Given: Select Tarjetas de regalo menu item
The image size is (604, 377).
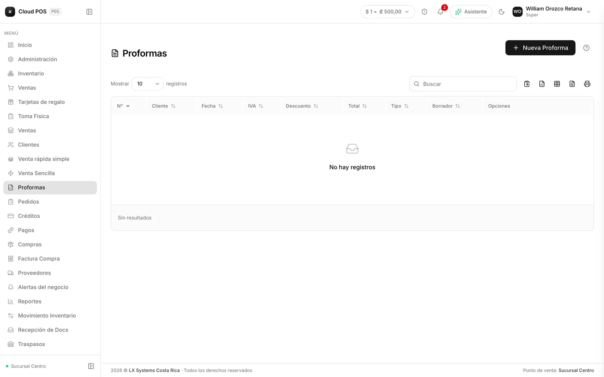Looking at the screenshot, I should pos(50,102).
